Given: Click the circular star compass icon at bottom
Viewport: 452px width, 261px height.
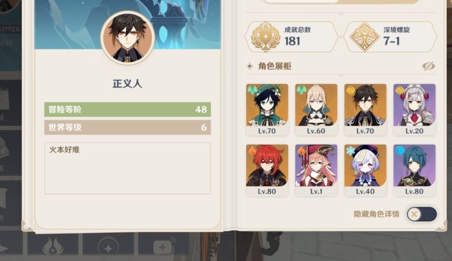Looking at the screenshot, I should 108,246.
